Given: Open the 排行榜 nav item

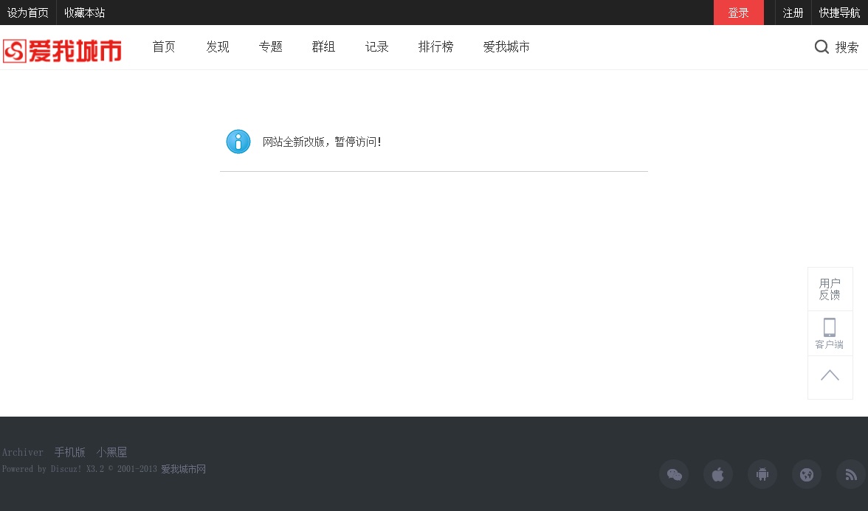Looking at the screenshot, I should (435, 47).
